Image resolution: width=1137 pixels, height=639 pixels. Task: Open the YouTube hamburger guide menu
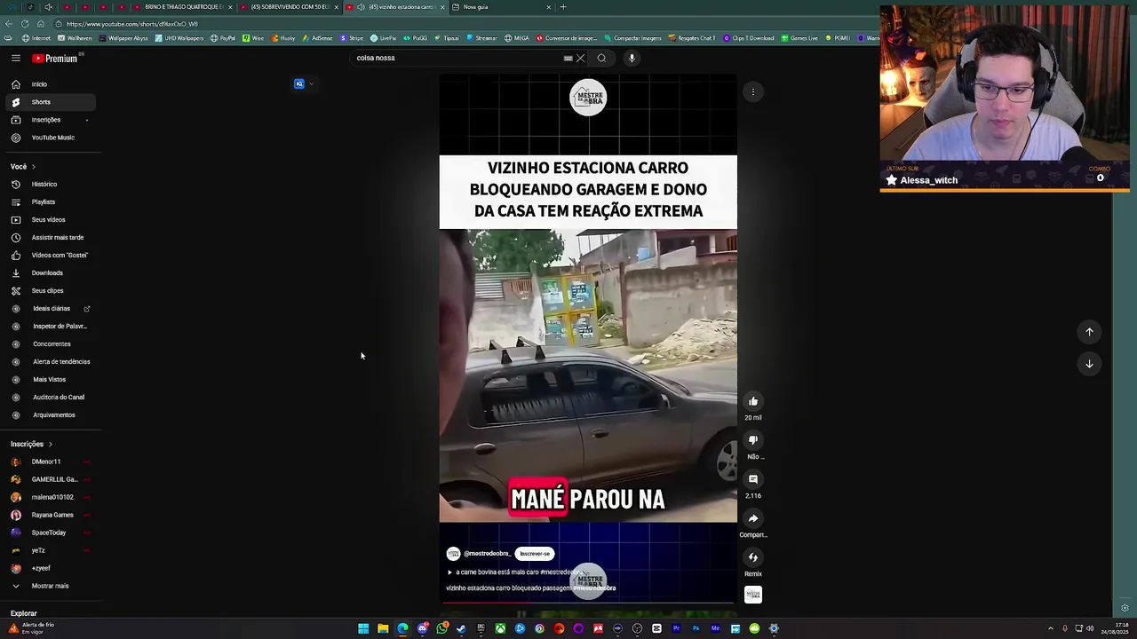(16, 58)
